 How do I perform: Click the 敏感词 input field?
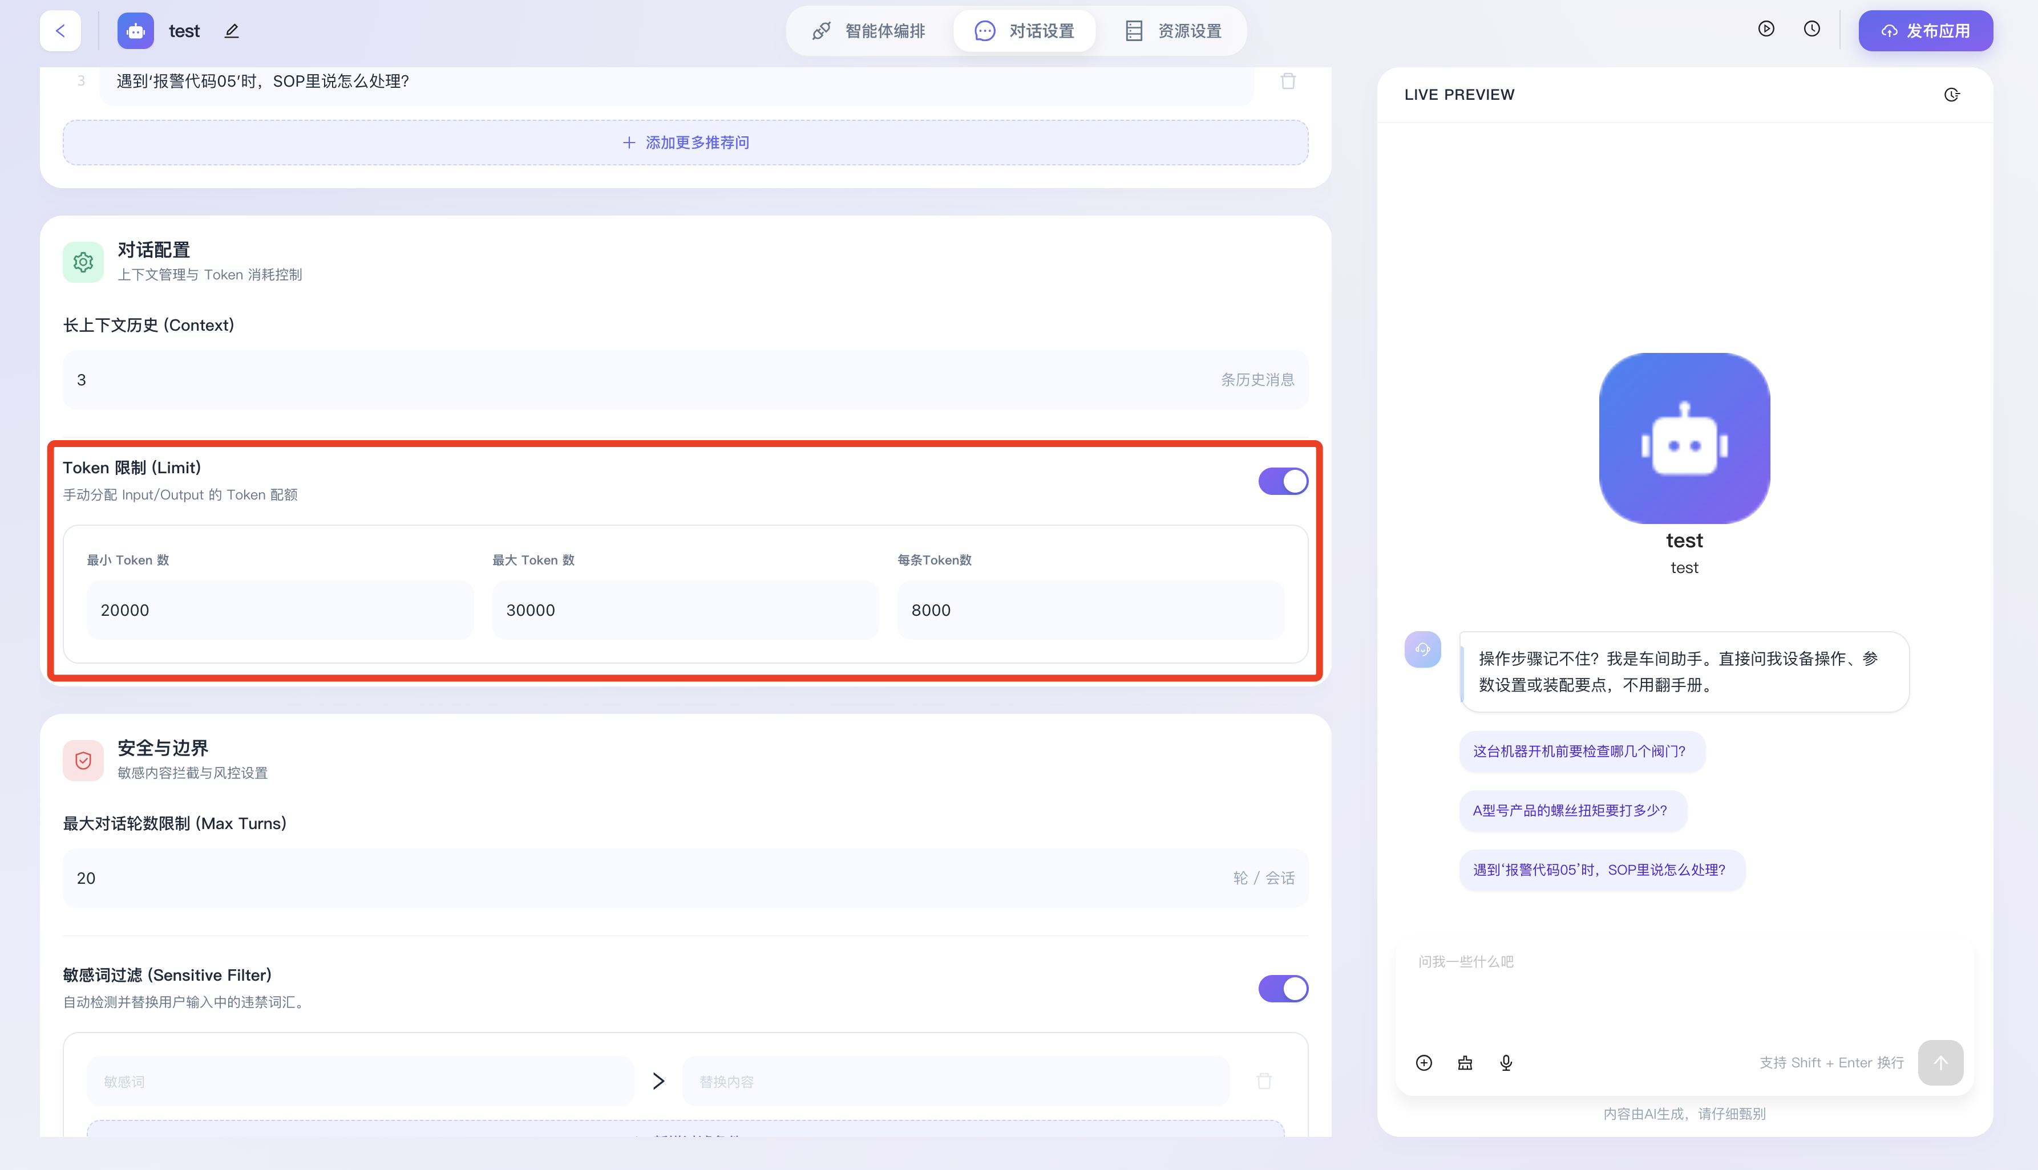point(360,1081)
